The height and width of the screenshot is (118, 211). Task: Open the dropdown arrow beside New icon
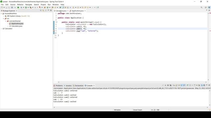pos(4,7)
